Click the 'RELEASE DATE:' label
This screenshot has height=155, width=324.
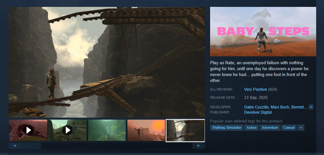[x=223, y=97]
